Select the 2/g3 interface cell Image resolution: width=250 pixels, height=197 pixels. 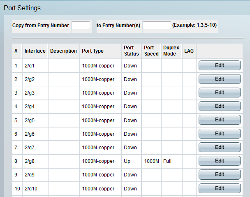point(35,93)
